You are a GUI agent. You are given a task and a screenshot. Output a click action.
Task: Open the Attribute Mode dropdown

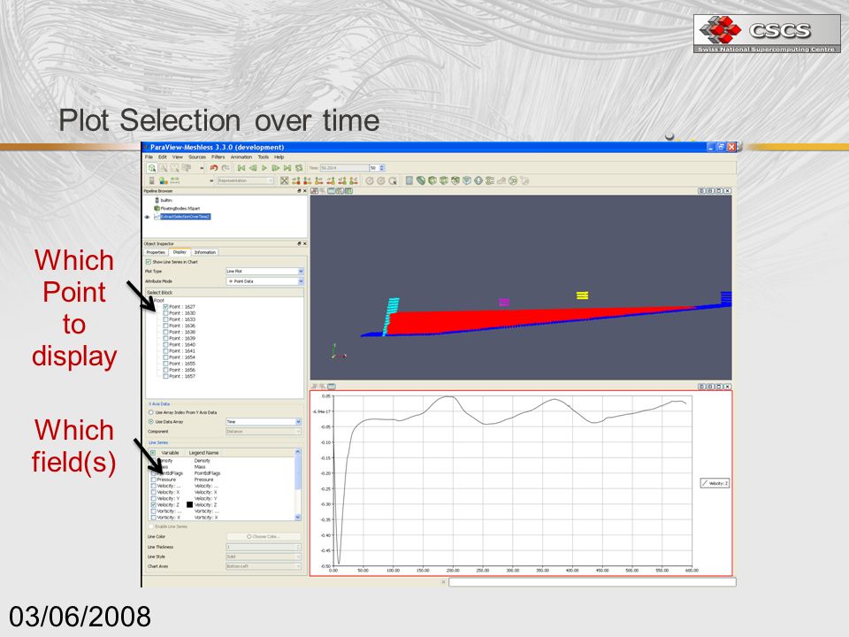click(x=264, y=281)
